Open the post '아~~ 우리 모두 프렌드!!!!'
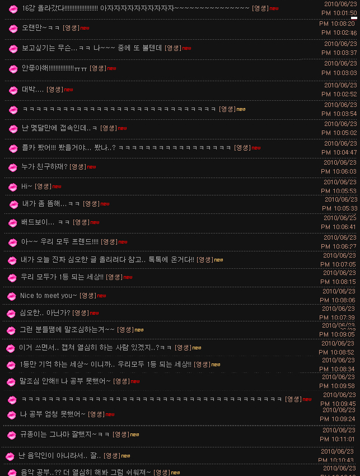This screenshot has width=360, height=476. click(60, 242)
